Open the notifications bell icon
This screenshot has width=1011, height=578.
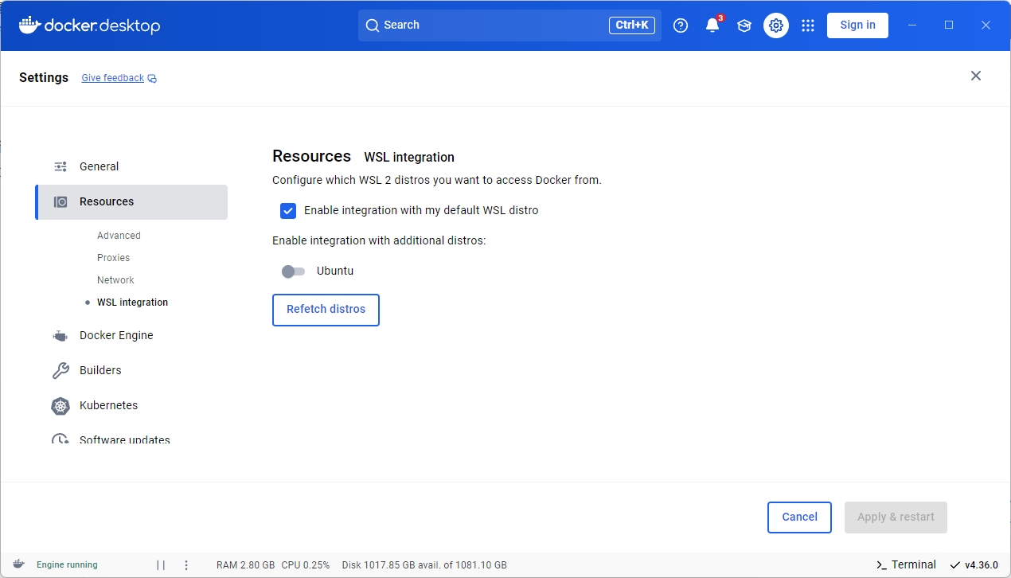(x=712, y=25)
